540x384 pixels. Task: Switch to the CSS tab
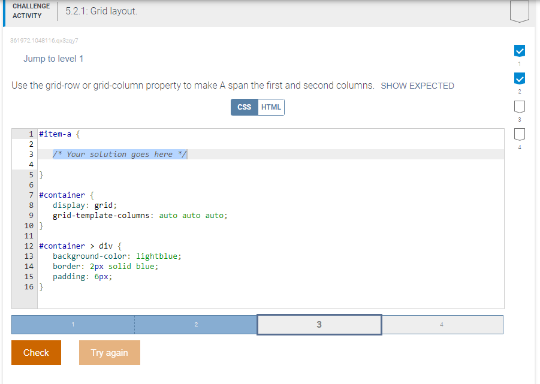pyautogui.click(x=244, y=107)
